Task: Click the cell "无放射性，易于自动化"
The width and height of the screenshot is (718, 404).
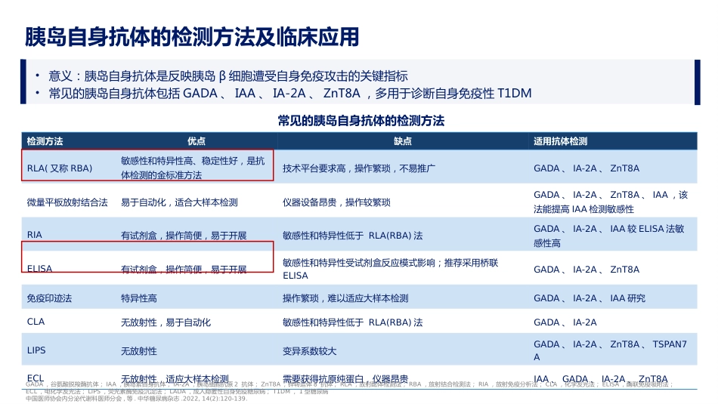Action: [x=166, y=322]
